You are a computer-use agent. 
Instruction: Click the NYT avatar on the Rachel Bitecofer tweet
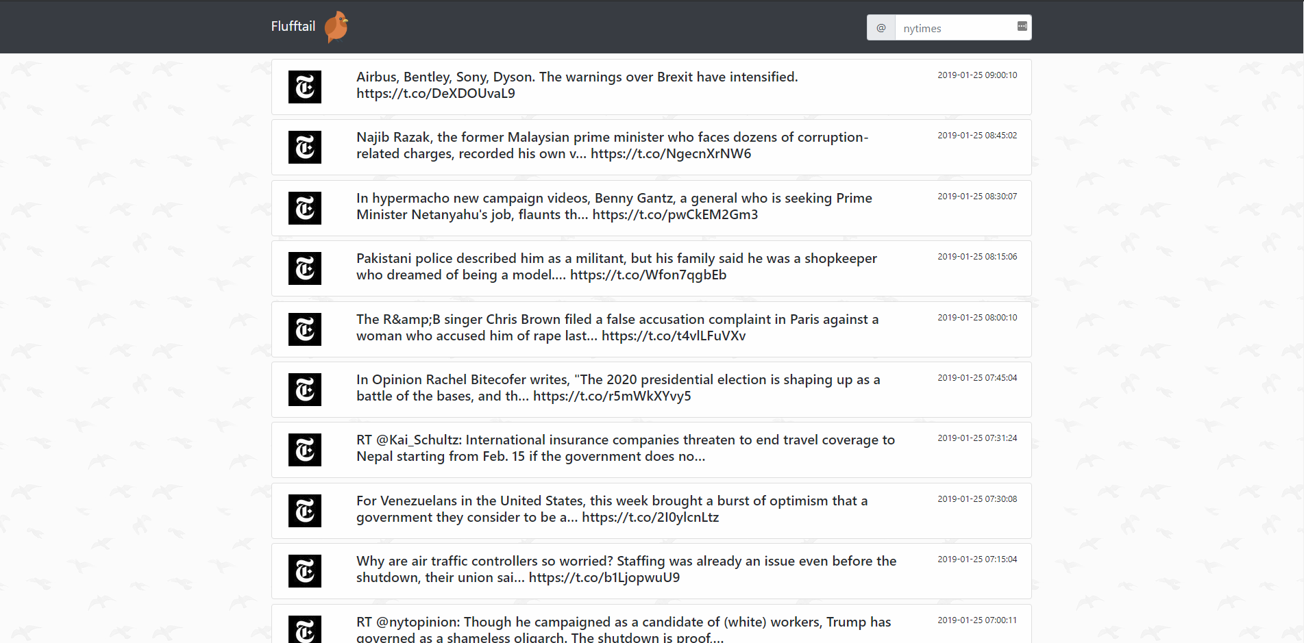click(x=305, y=390)
